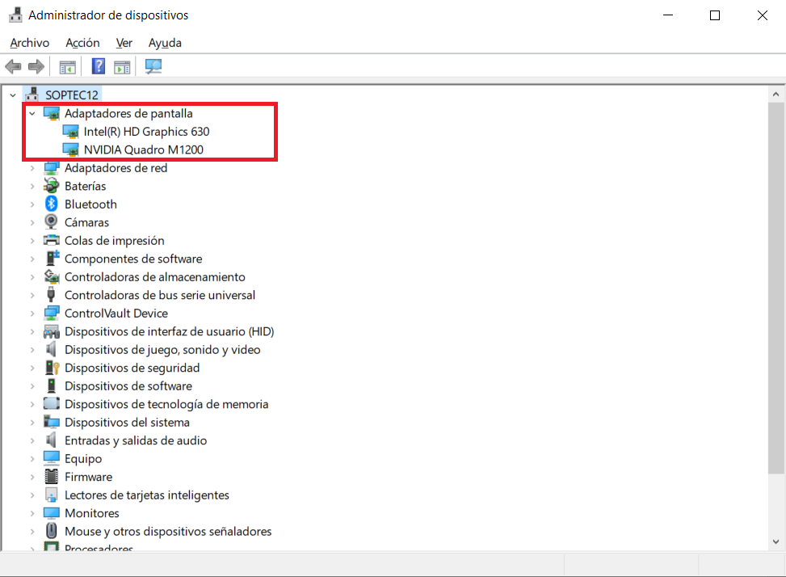
Task: Select the Bluetooth label
Action: click(90, 204)
